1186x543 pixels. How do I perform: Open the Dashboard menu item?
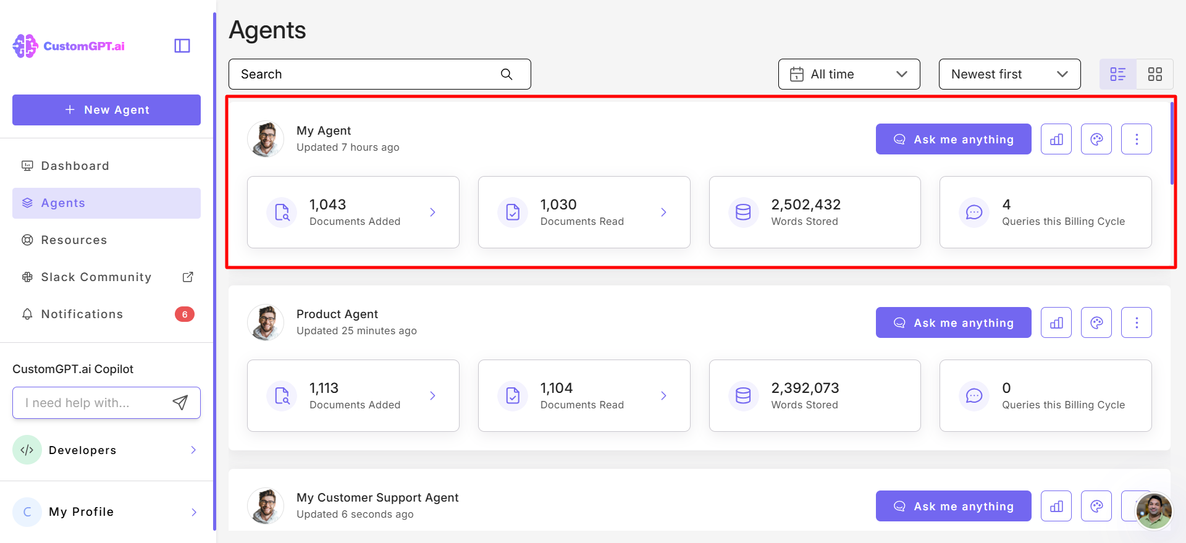(x=106, y=166)
